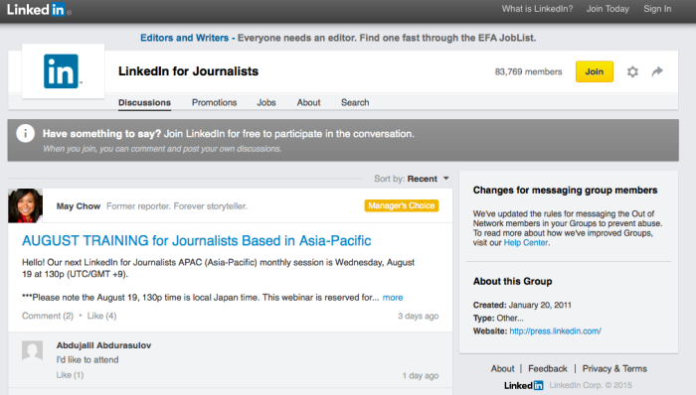The height and width of the screenshot is (395, 696).
Task: Open the Jobs tab
Action: click(x=266, y=102)
